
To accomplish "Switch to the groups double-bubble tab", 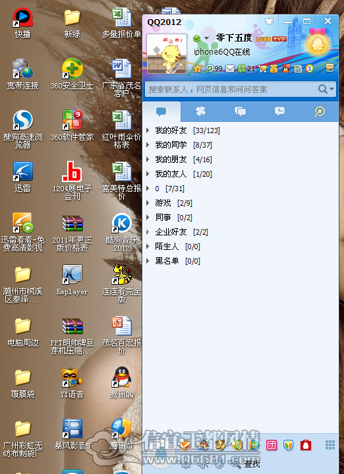I will point(240,112).
